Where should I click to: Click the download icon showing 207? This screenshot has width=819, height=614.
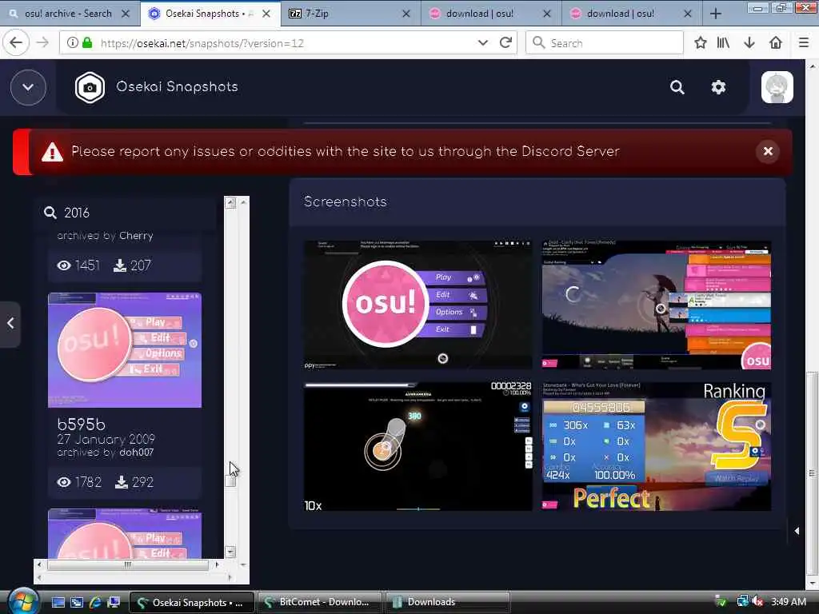click(x=120, y=265)
